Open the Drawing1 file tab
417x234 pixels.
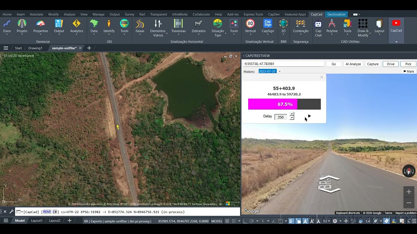click(35, 48)
